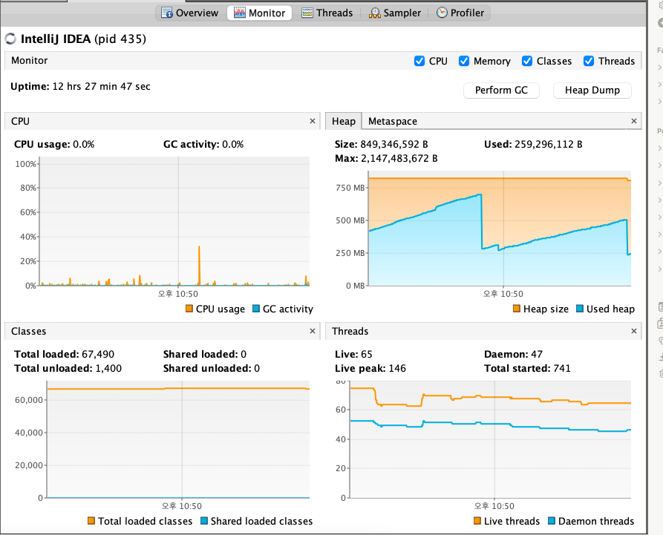663x535 pixels.
Task: Click the GC activity 0.0% value
Action: pos(233,144)
